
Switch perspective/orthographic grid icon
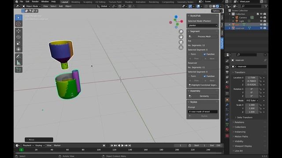(x=181, y=48)
